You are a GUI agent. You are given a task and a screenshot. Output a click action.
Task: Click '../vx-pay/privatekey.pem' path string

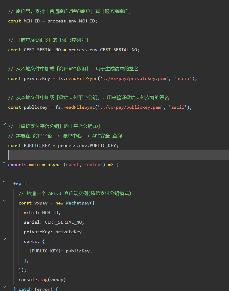[134, 79]
